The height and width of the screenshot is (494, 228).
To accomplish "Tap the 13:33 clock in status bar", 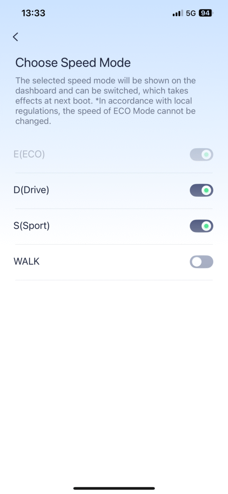I will [x=33, y=13].
